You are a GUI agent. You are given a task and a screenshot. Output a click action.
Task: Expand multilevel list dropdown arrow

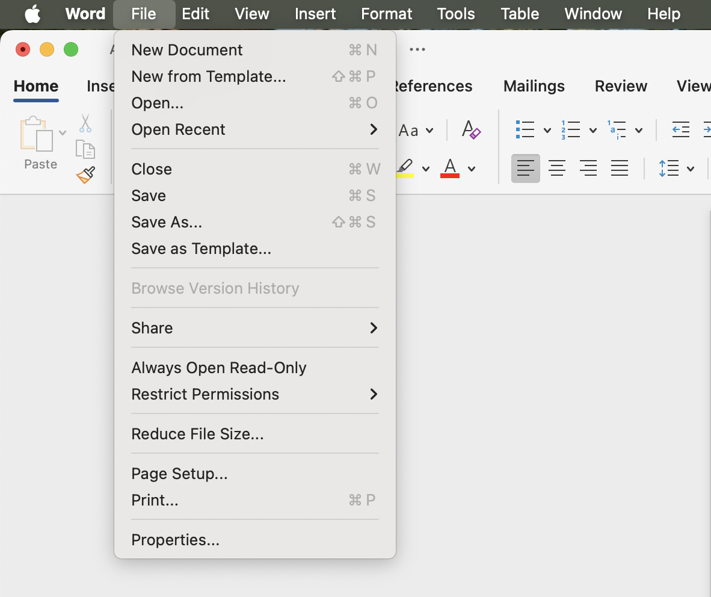[x=639, y=131]
